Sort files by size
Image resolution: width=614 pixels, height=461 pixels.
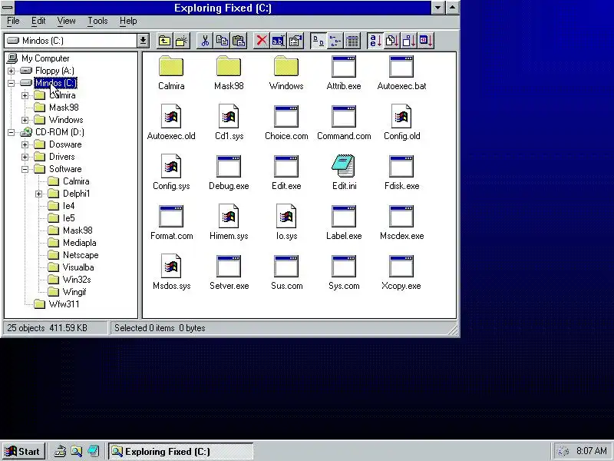(x=409, y=41)
